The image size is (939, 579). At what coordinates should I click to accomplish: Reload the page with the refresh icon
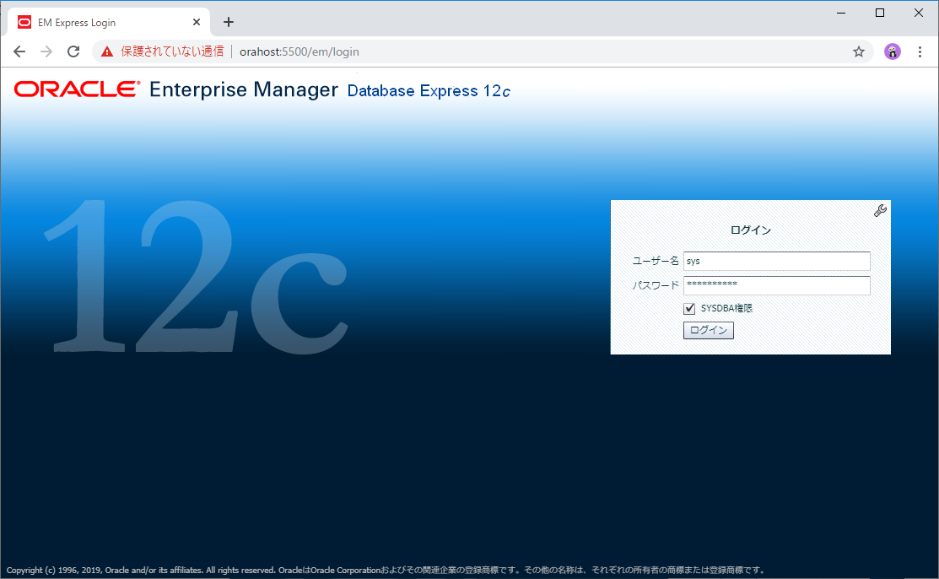pyautogui.click(x=73, y=51)
